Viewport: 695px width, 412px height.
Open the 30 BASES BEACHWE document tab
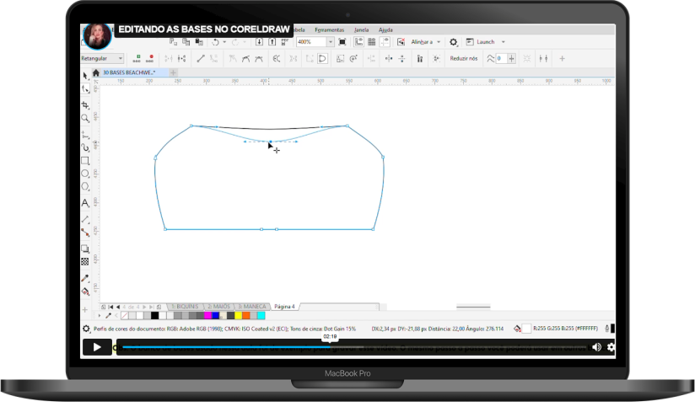[129, 72]
